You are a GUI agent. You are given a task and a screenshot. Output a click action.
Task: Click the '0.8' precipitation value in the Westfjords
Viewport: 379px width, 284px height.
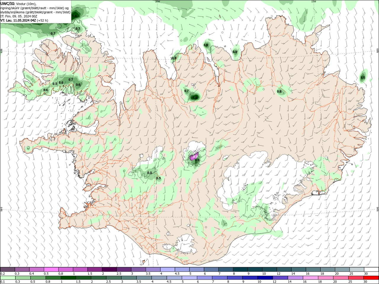(78, 85)
